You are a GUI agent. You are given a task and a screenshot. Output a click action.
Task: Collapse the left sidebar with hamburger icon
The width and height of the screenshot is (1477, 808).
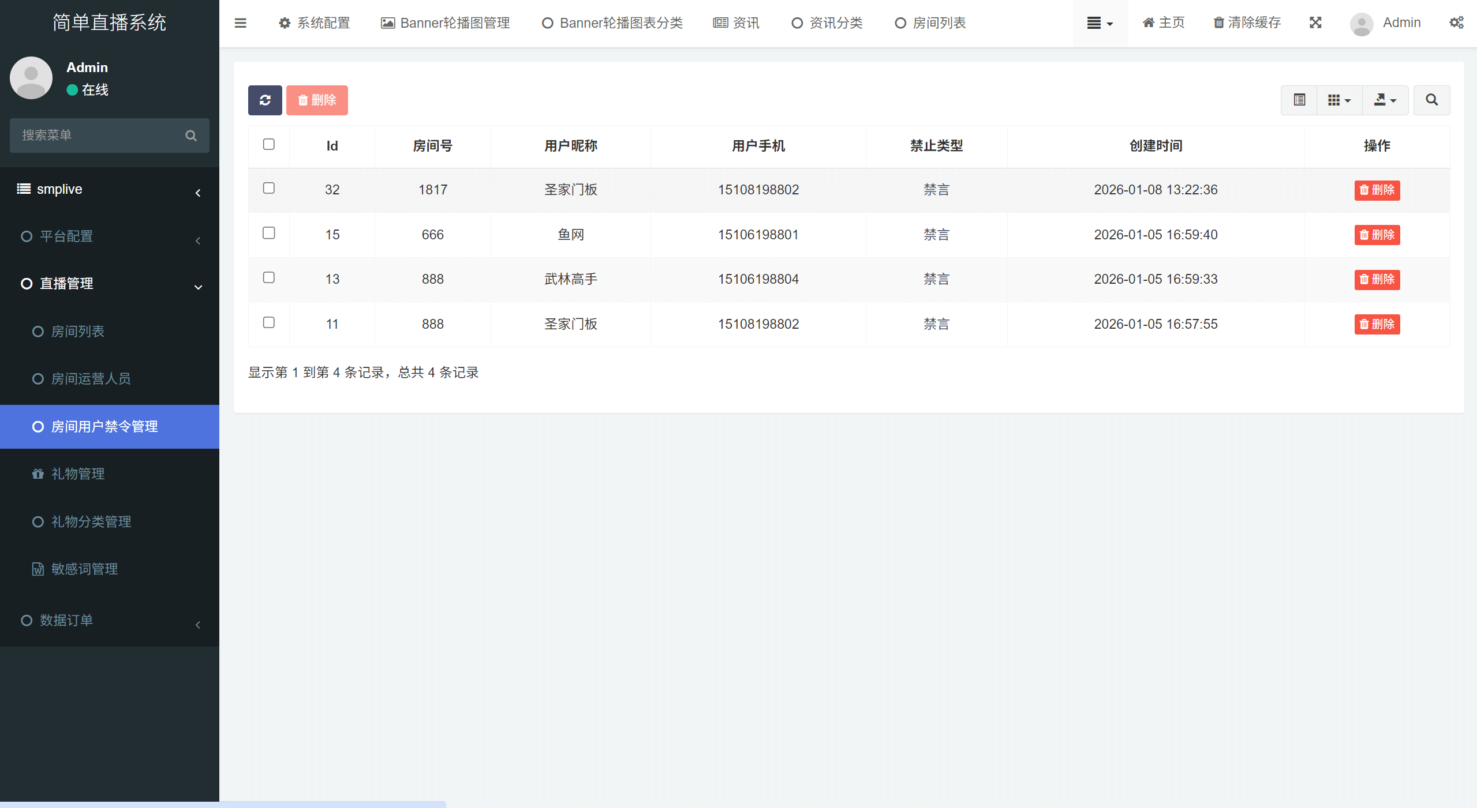coord(241,23)
